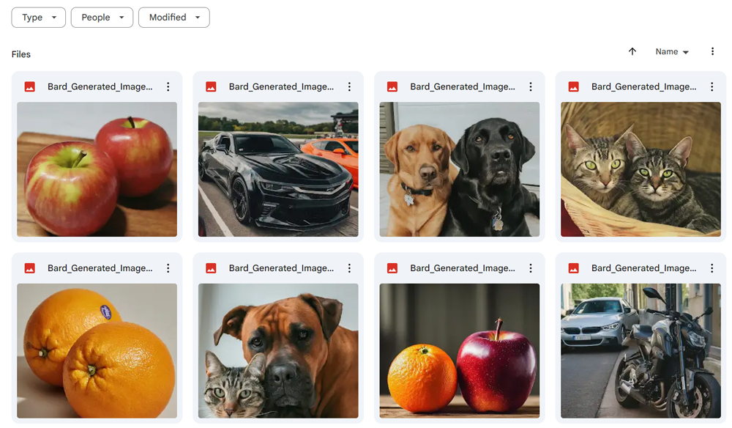Select the two cats in basket thumbnail
Screen dimensions: 732x428
click(640, 169)
